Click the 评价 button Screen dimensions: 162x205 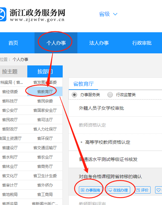coord(142,190)
